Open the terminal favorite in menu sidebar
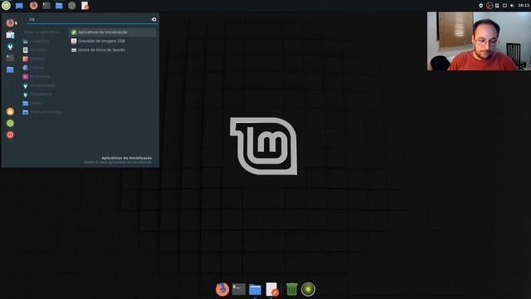This screenshot has height=299, width=531. 10,58
